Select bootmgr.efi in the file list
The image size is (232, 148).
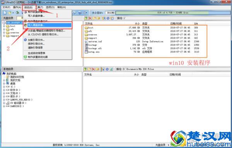pos(142,48)
